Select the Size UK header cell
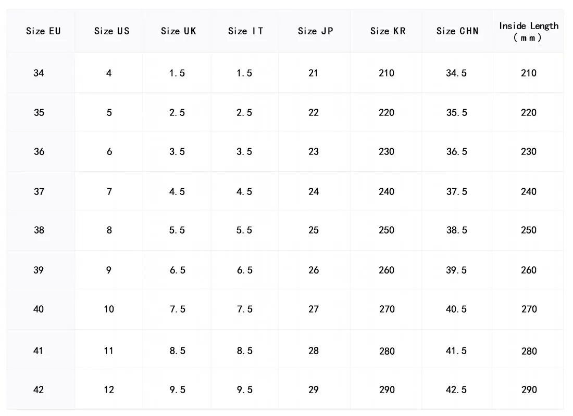The image size is (573, 416). (178, 31)
